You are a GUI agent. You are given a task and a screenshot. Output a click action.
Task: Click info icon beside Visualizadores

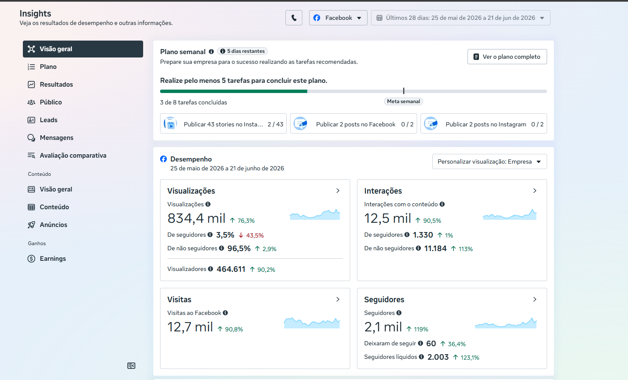210,269
